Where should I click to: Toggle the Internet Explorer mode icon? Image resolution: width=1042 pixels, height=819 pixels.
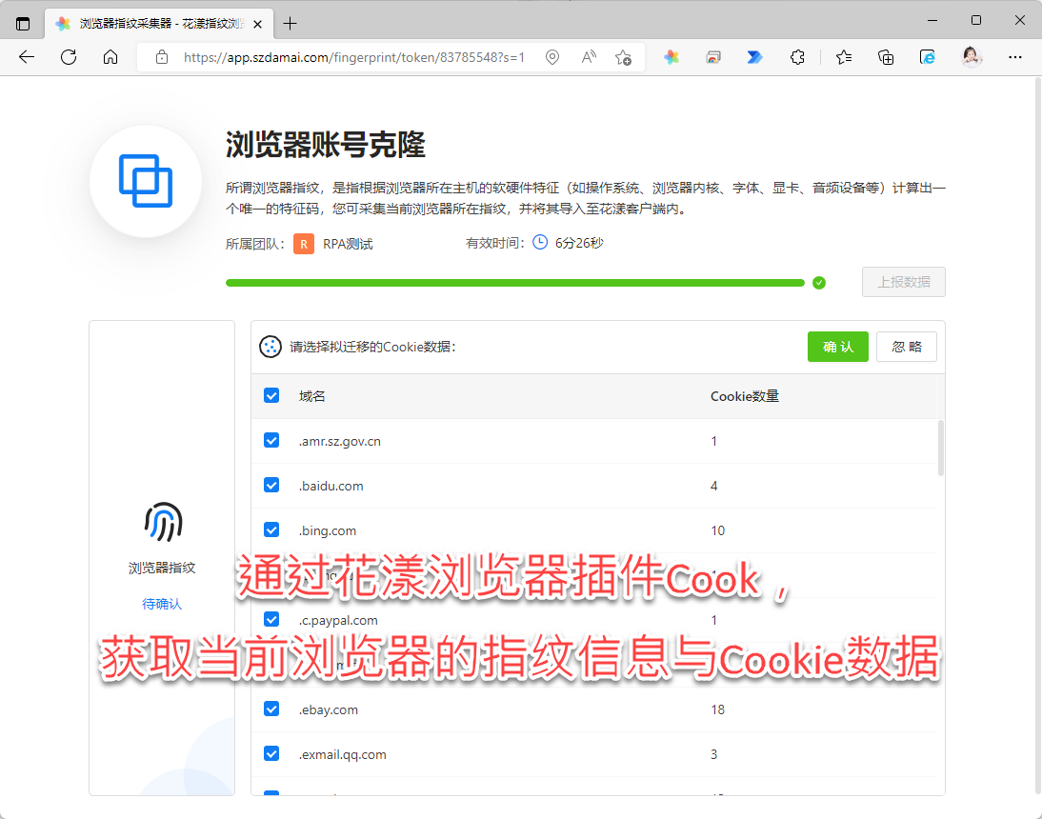click(928, 57)
